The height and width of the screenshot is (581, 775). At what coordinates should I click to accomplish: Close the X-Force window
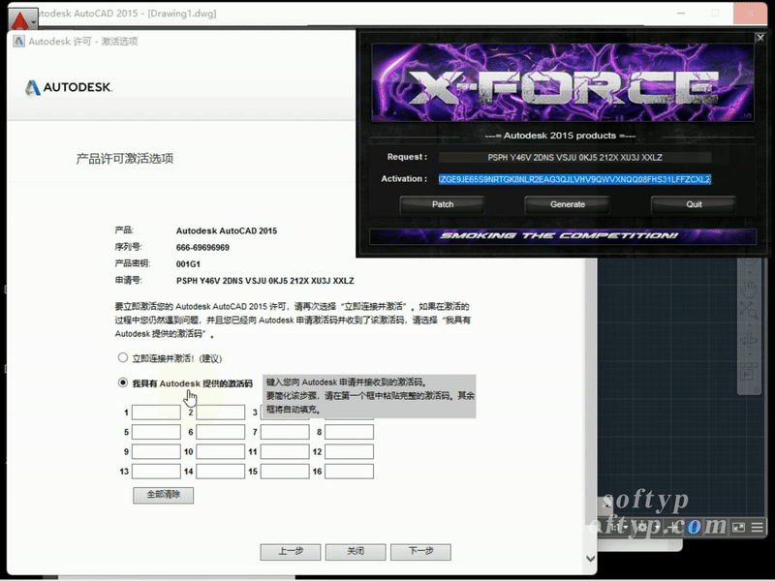760,38
